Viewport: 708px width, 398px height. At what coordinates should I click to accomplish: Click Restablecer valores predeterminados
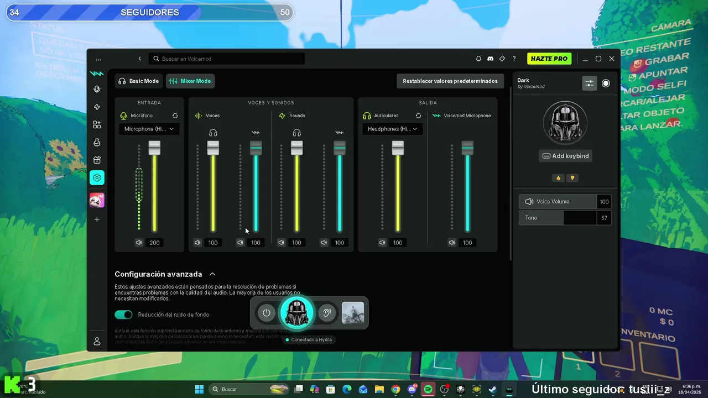coord(450,81)
